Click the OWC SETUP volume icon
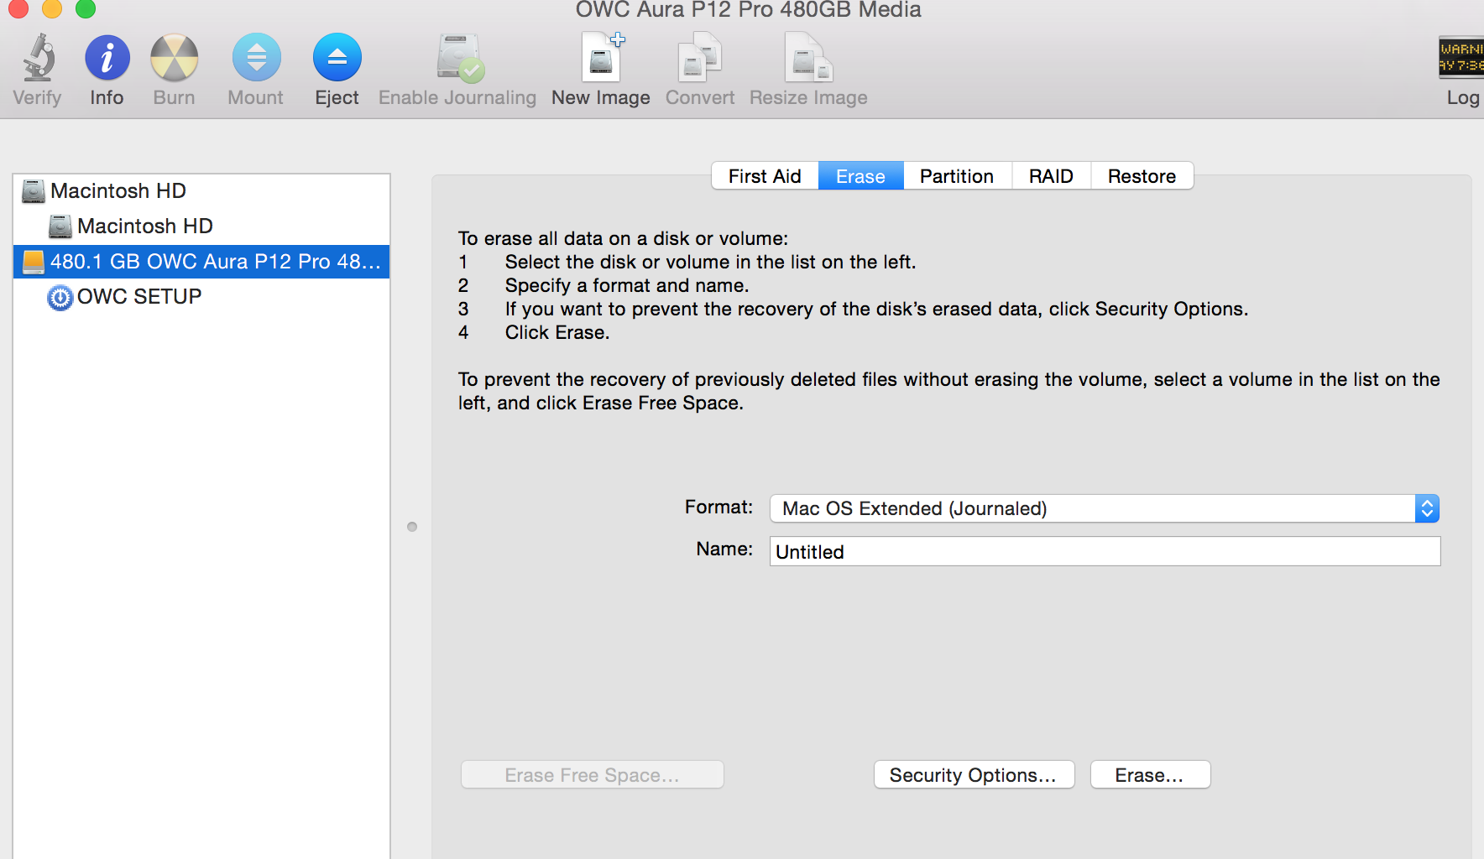 pos(60,297)
